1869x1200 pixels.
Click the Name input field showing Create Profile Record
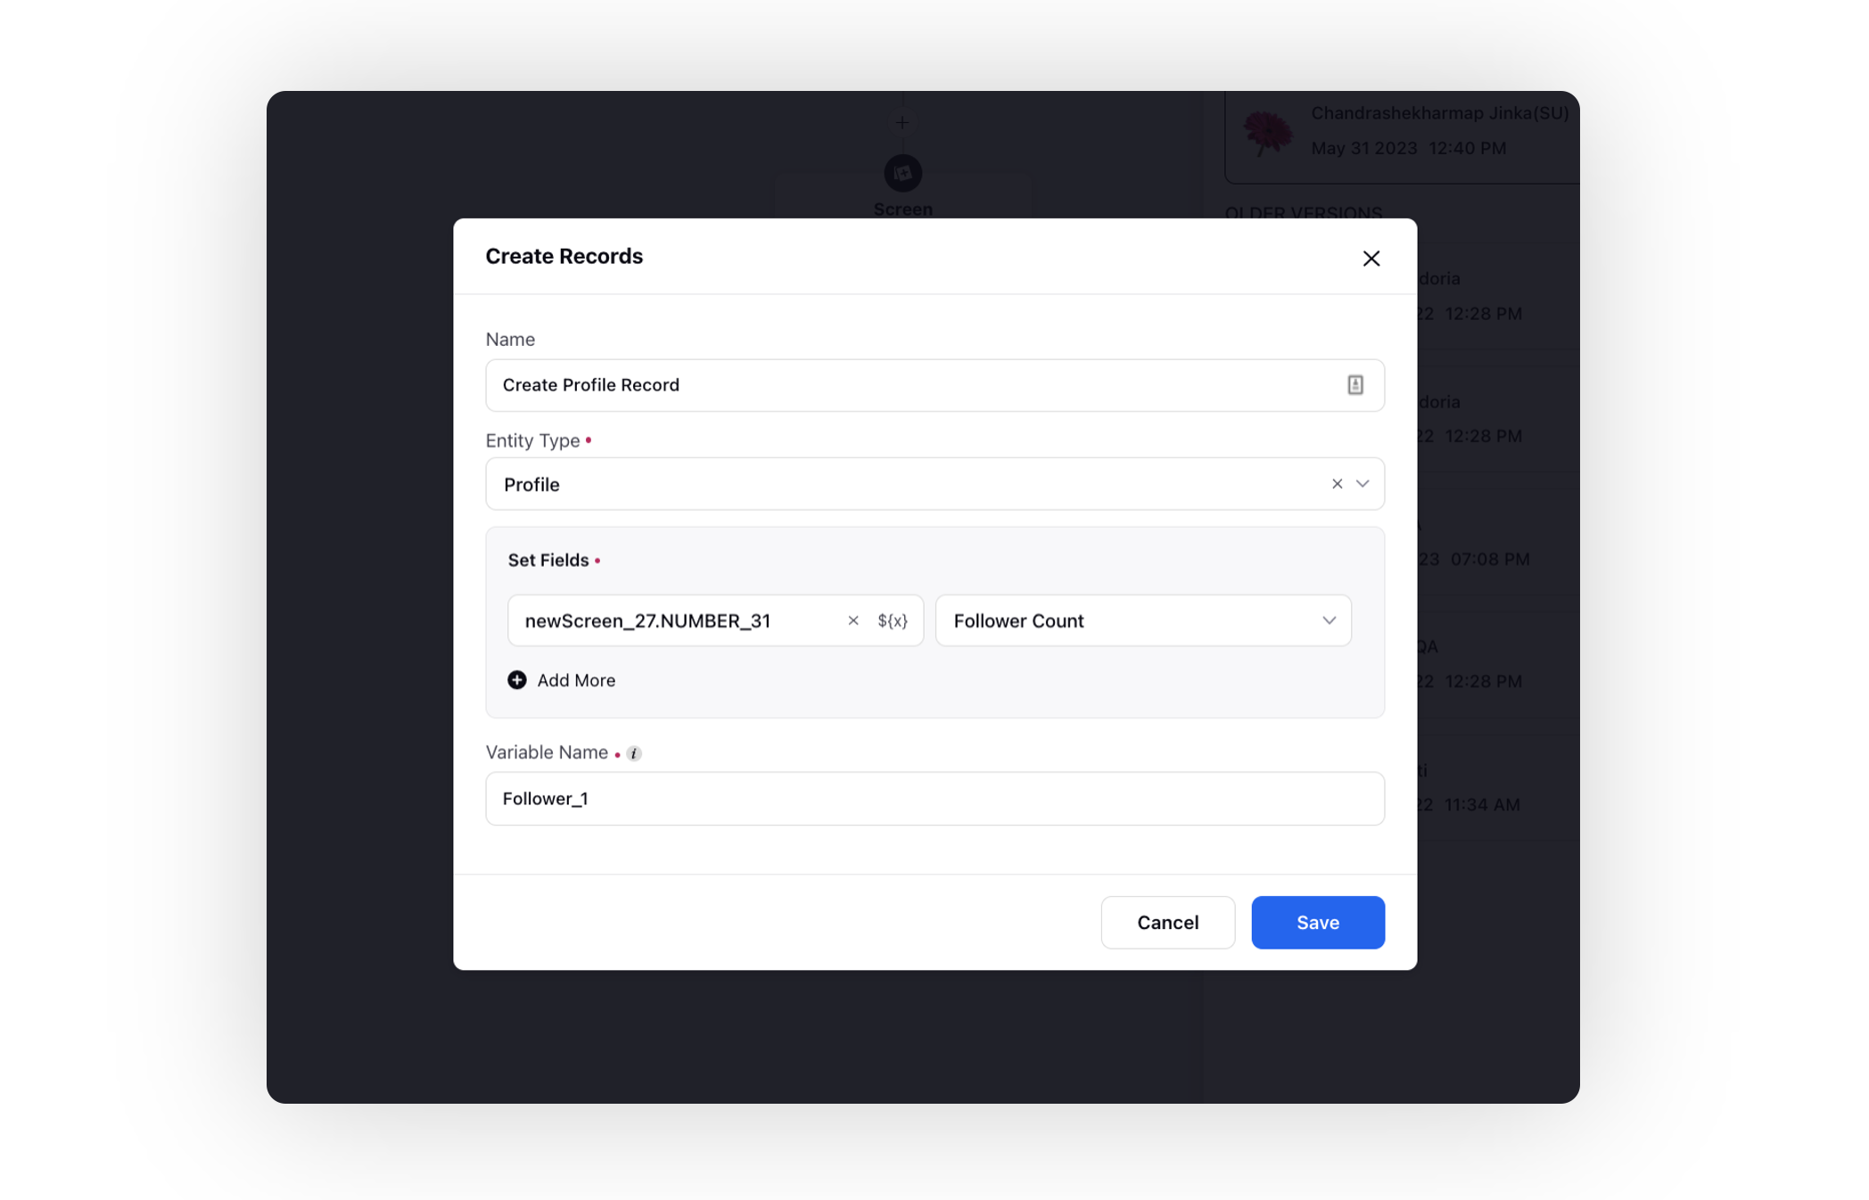[934, 384]
